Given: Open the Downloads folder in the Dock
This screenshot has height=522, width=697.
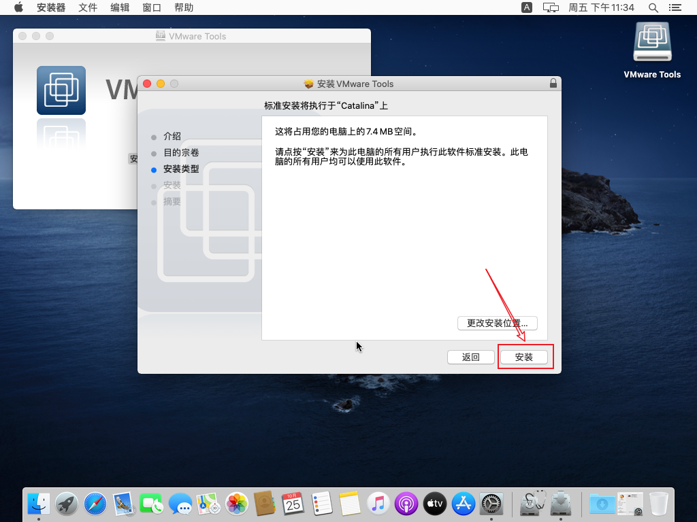Looking at the screenshot, I should [x=602, y=504].
